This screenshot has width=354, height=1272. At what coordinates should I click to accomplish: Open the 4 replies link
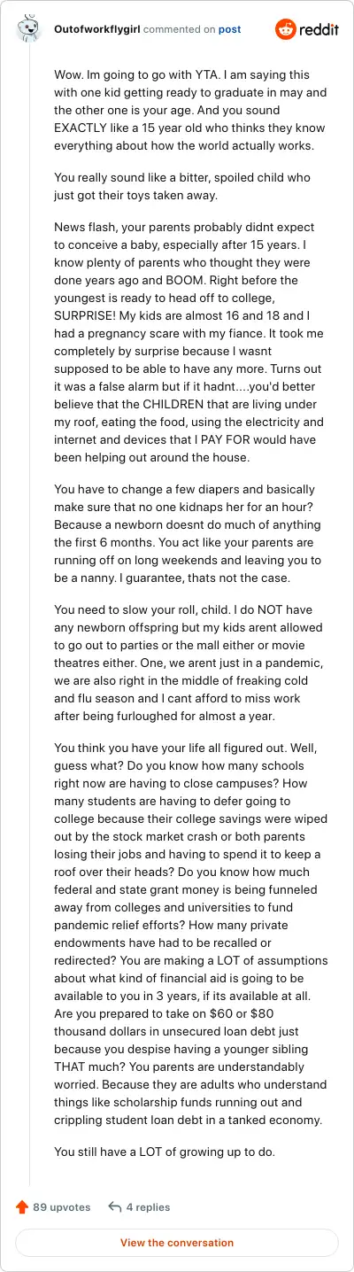coord(148,1206)
